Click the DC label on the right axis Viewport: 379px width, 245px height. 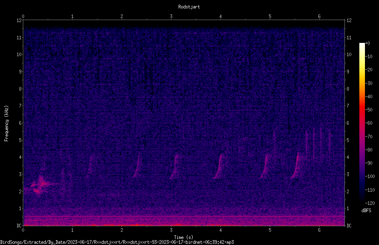click(349, 226)
